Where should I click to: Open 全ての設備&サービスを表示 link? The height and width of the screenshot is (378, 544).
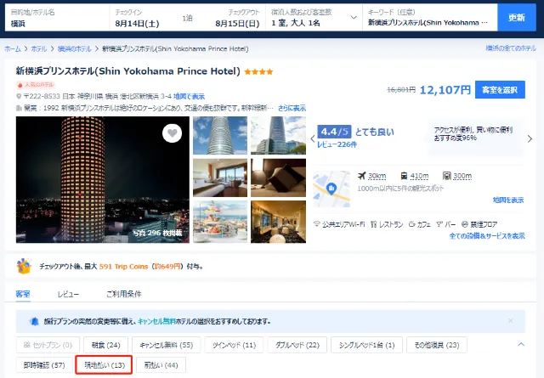(x=487, y=236)
